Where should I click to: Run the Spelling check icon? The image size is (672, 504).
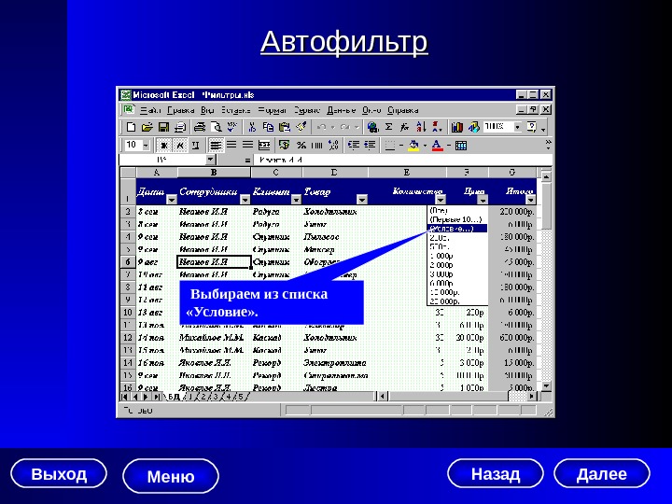pos(231,127)
